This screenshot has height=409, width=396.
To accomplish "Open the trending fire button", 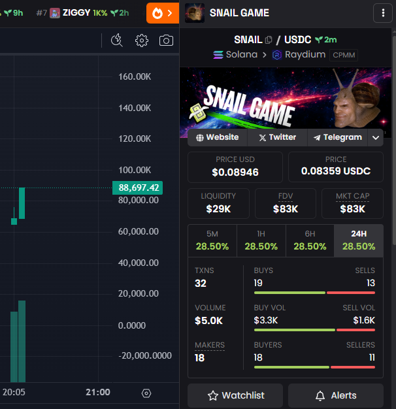I will coord(163,13).
